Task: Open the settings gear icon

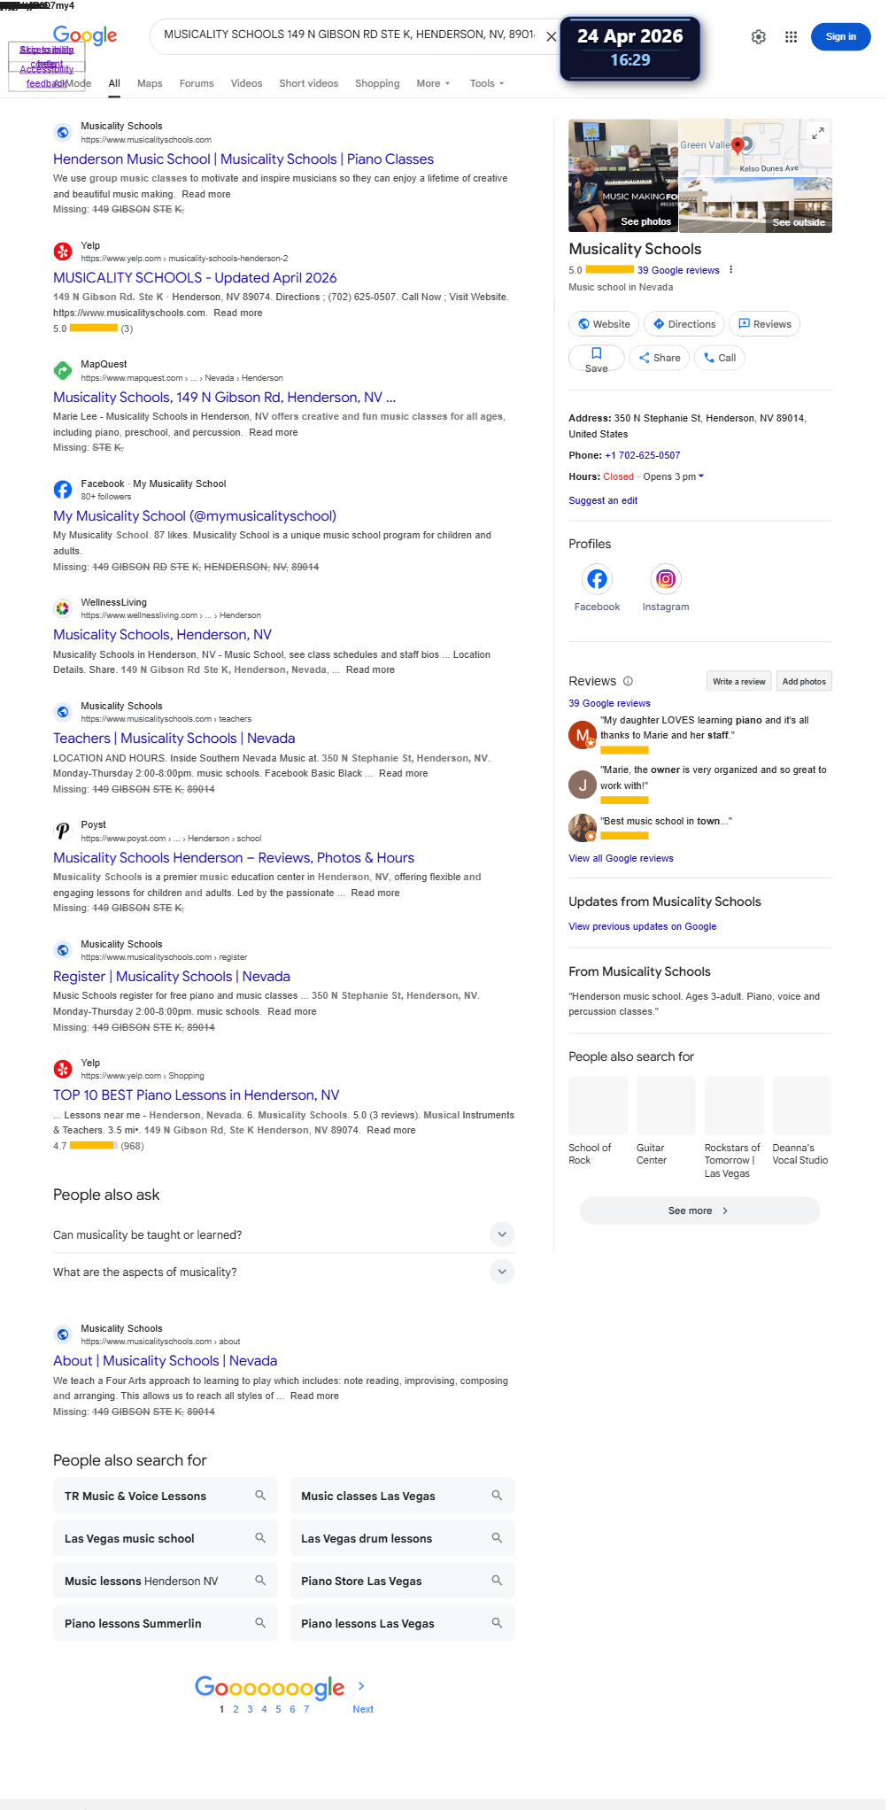Action: [x=759, y=37]
